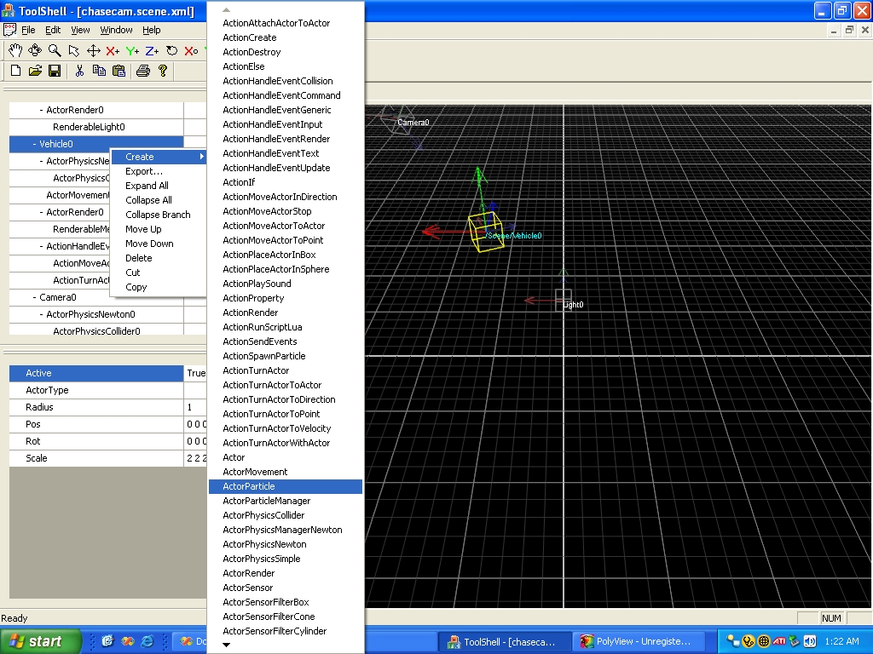The image size is (873, 654).
Task: Collapse the Camera0 tree node
Action: click(34, 297)
